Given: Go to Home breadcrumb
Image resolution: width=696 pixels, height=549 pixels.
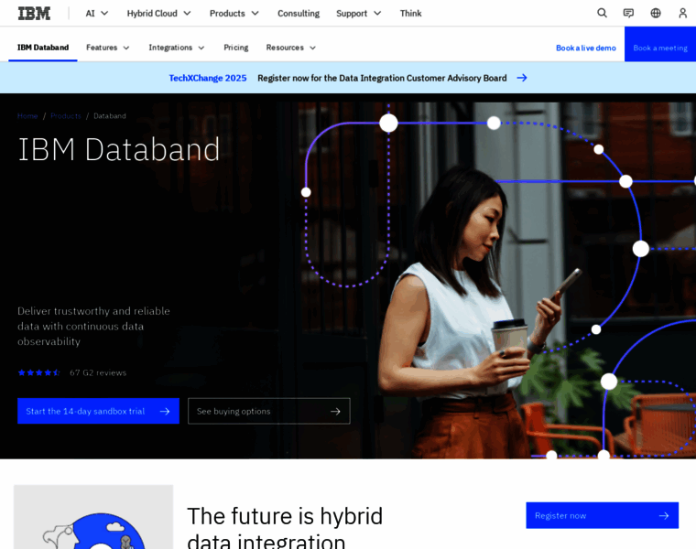Looking at the screenshot, I should pyautogui.click(x=27, y=115).
